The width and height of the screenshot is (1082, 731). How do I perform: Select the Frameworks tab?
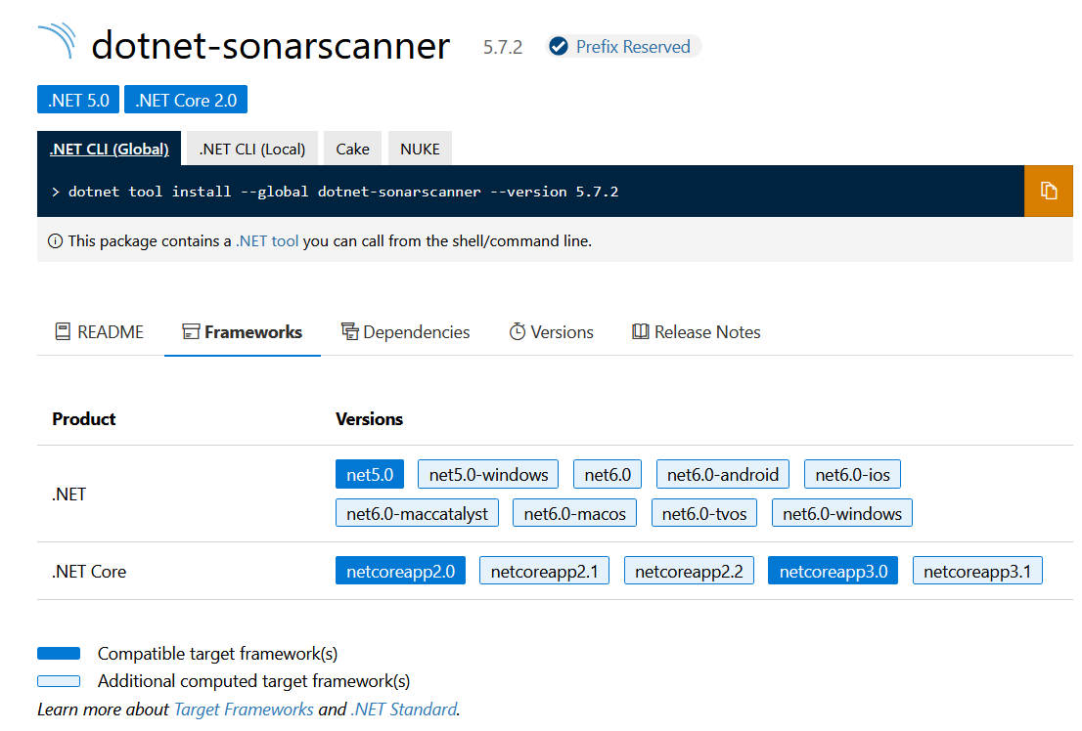[x=243, y=331]
